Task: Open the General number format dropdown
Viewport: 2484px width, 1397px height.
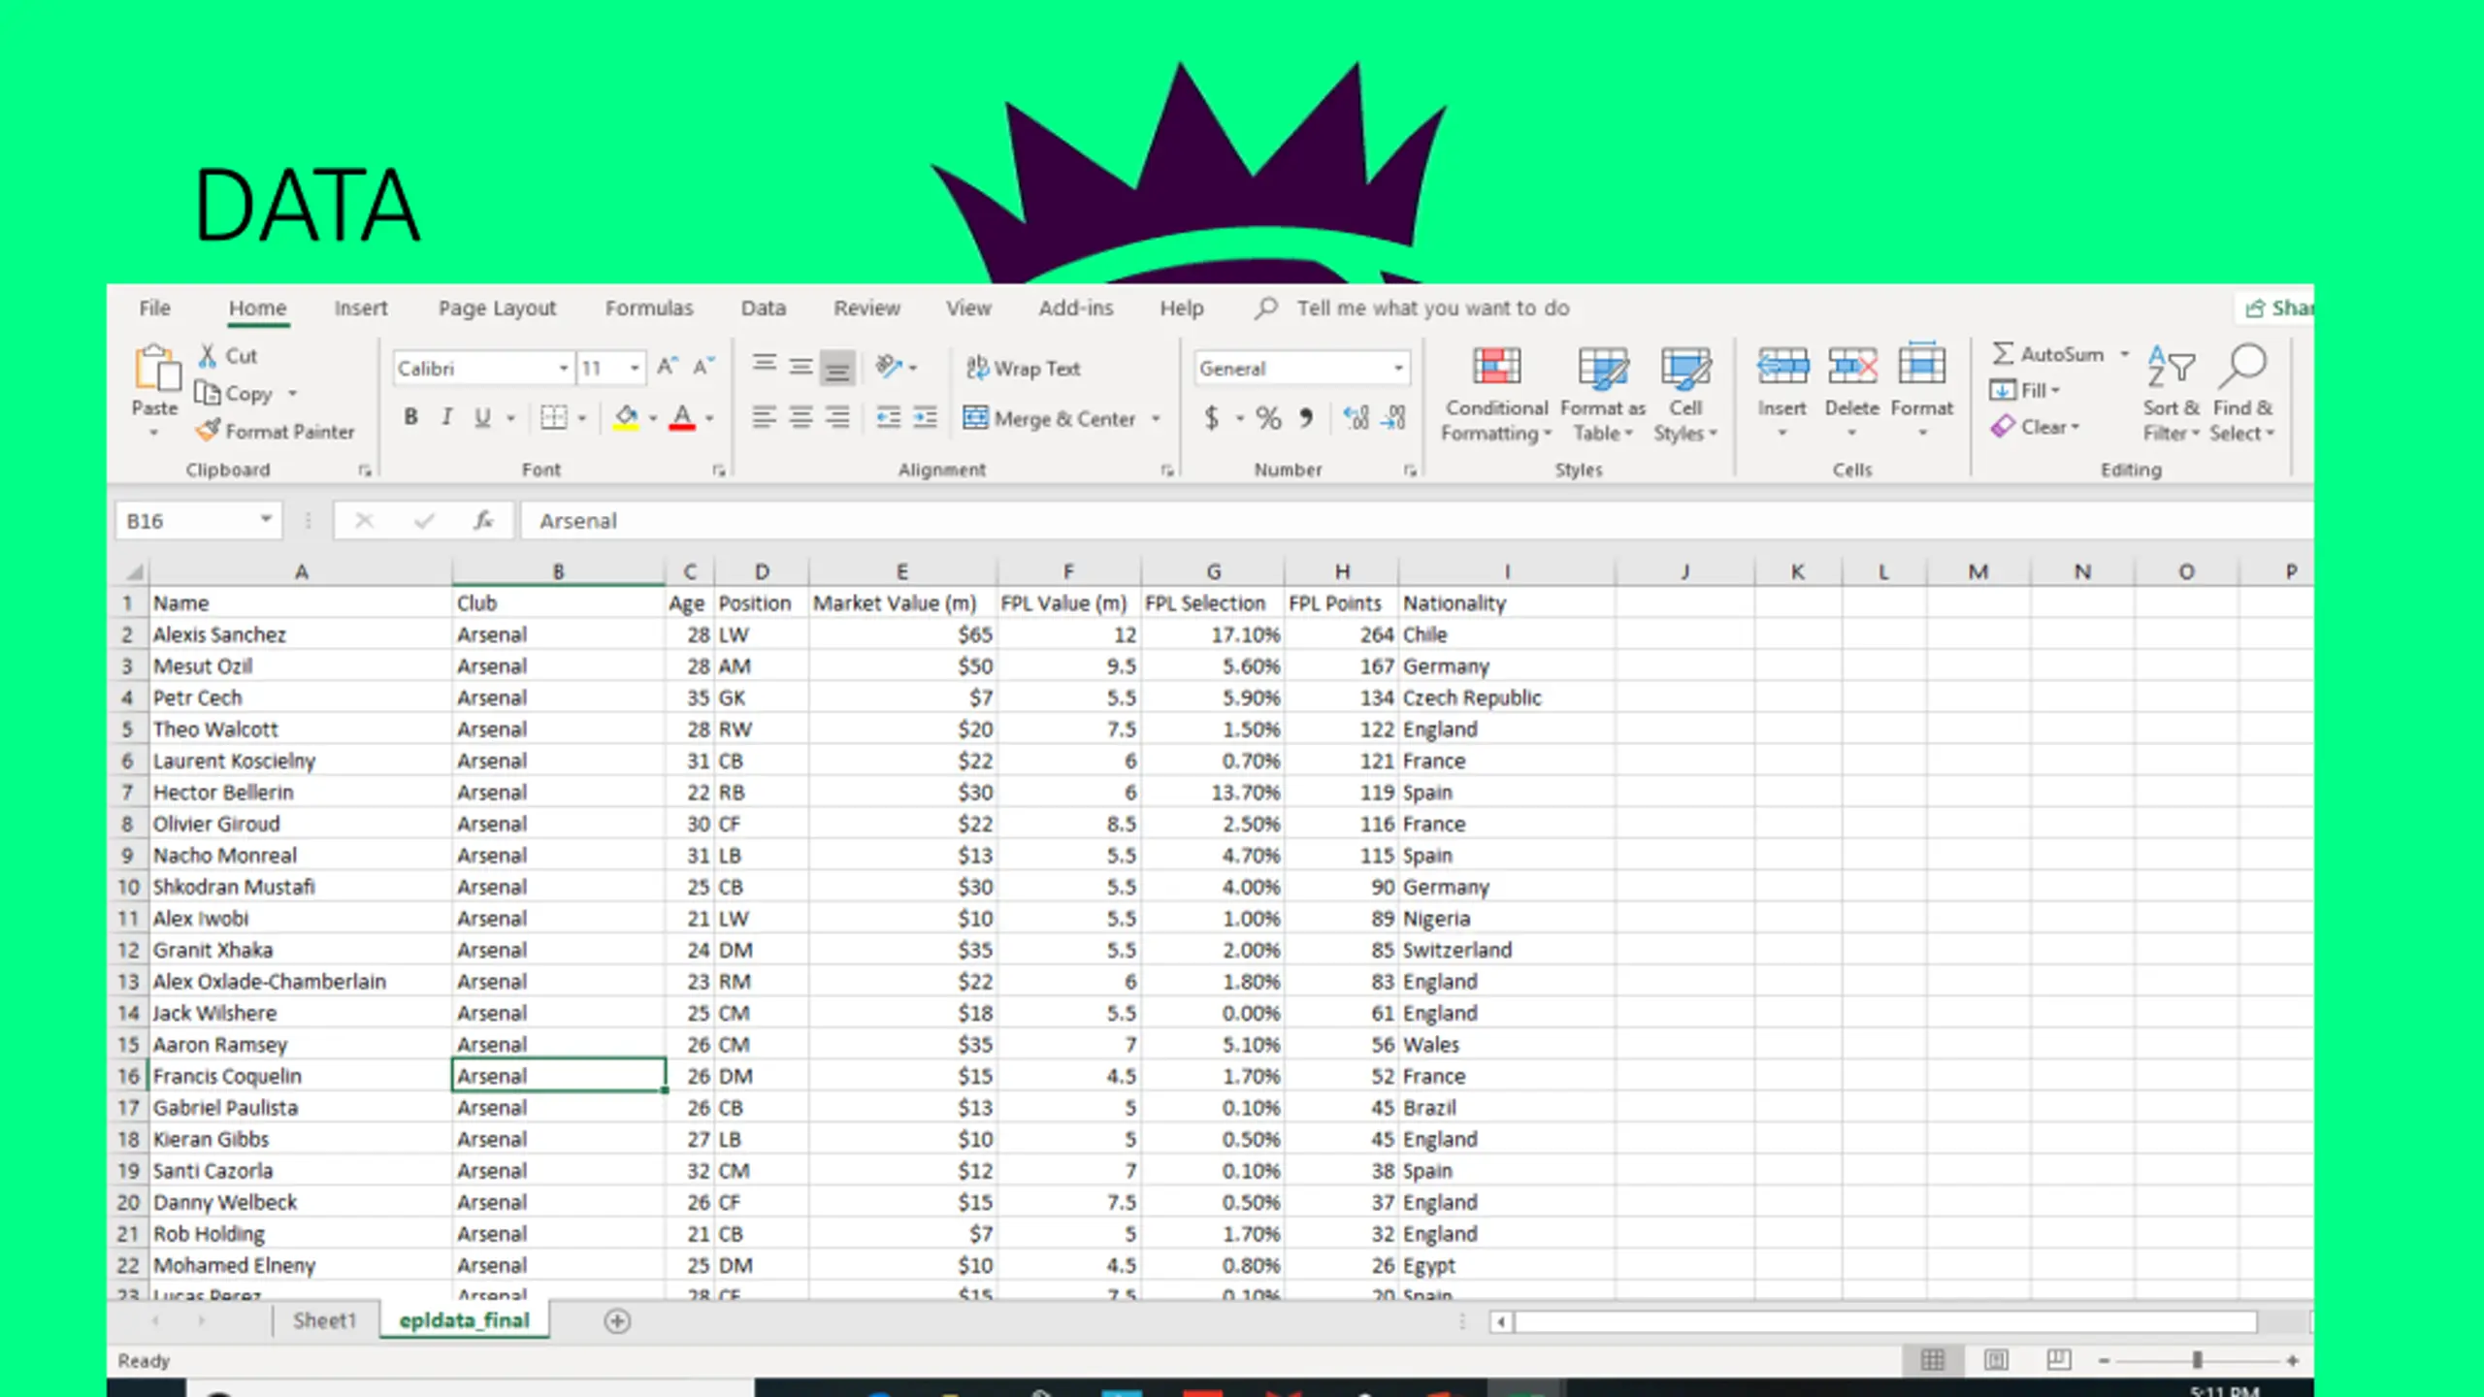Action: tap(1398, 369)
